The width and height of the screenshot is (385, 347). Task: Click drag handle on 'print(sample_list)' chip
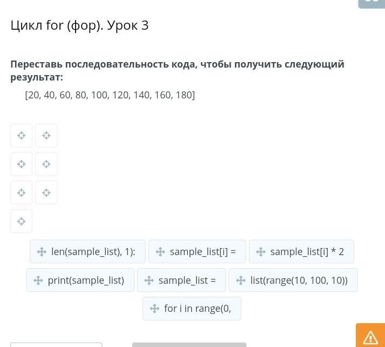coord(38,281)
